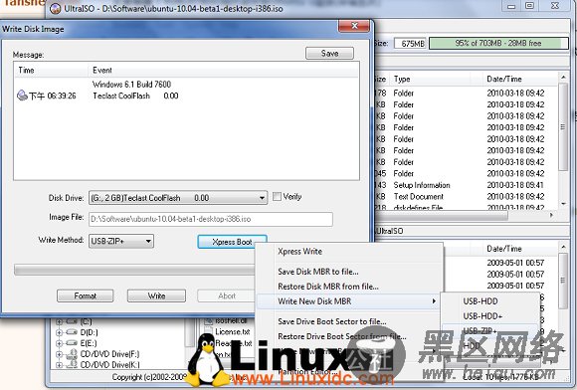This screenshot has width=577, height=390.
Task: Click the Save message button
Action: click(x=329, y=54)
